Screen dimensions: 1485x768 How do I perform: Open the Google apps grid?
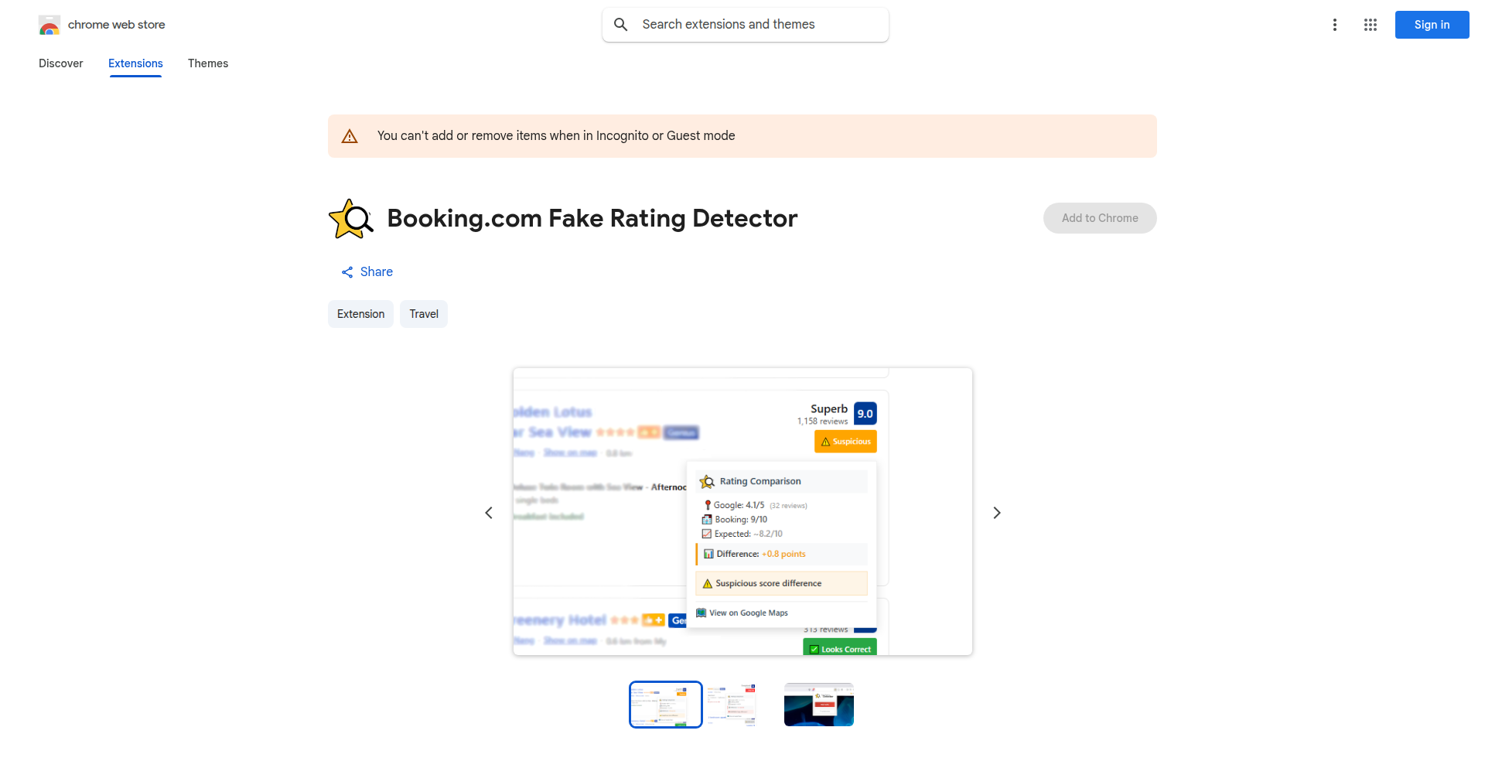tap(1370, 25)
